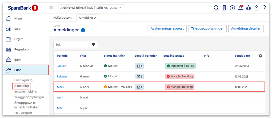Open filter options beside search field
The width and height of the screenshot is (272, 118).
[93, 45]
